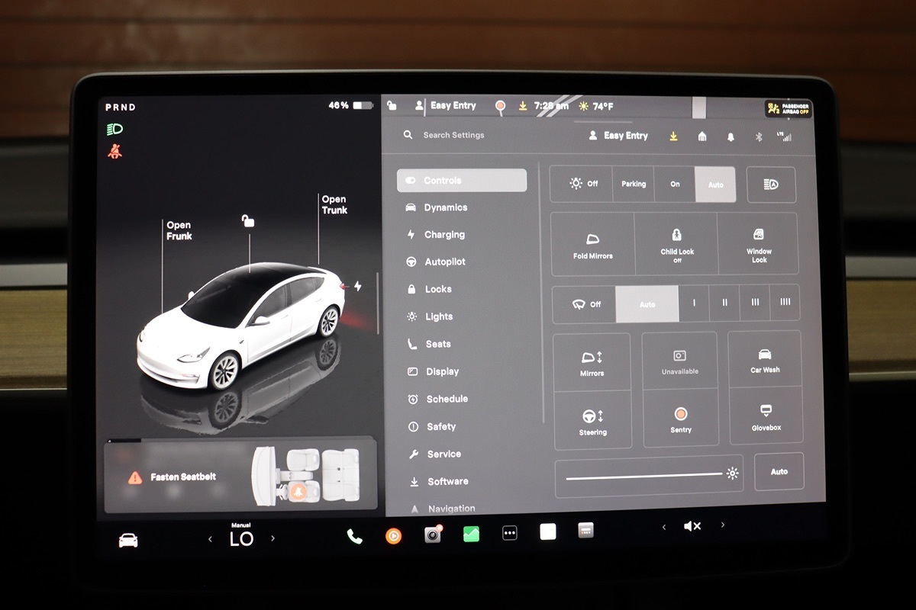Open the HomeLink garage icon
The image size is (916, 610).
702,136
